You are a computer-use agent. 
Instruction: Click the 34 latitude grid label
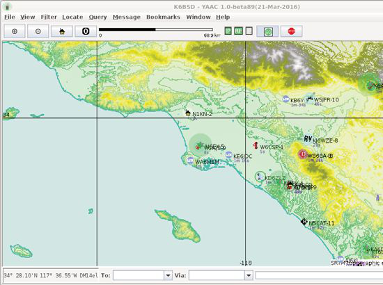[6, 115]
